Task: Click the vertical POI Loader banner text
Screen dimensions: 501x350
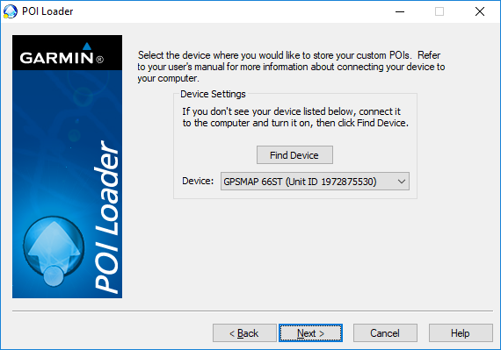Action: tap(106, 217)
